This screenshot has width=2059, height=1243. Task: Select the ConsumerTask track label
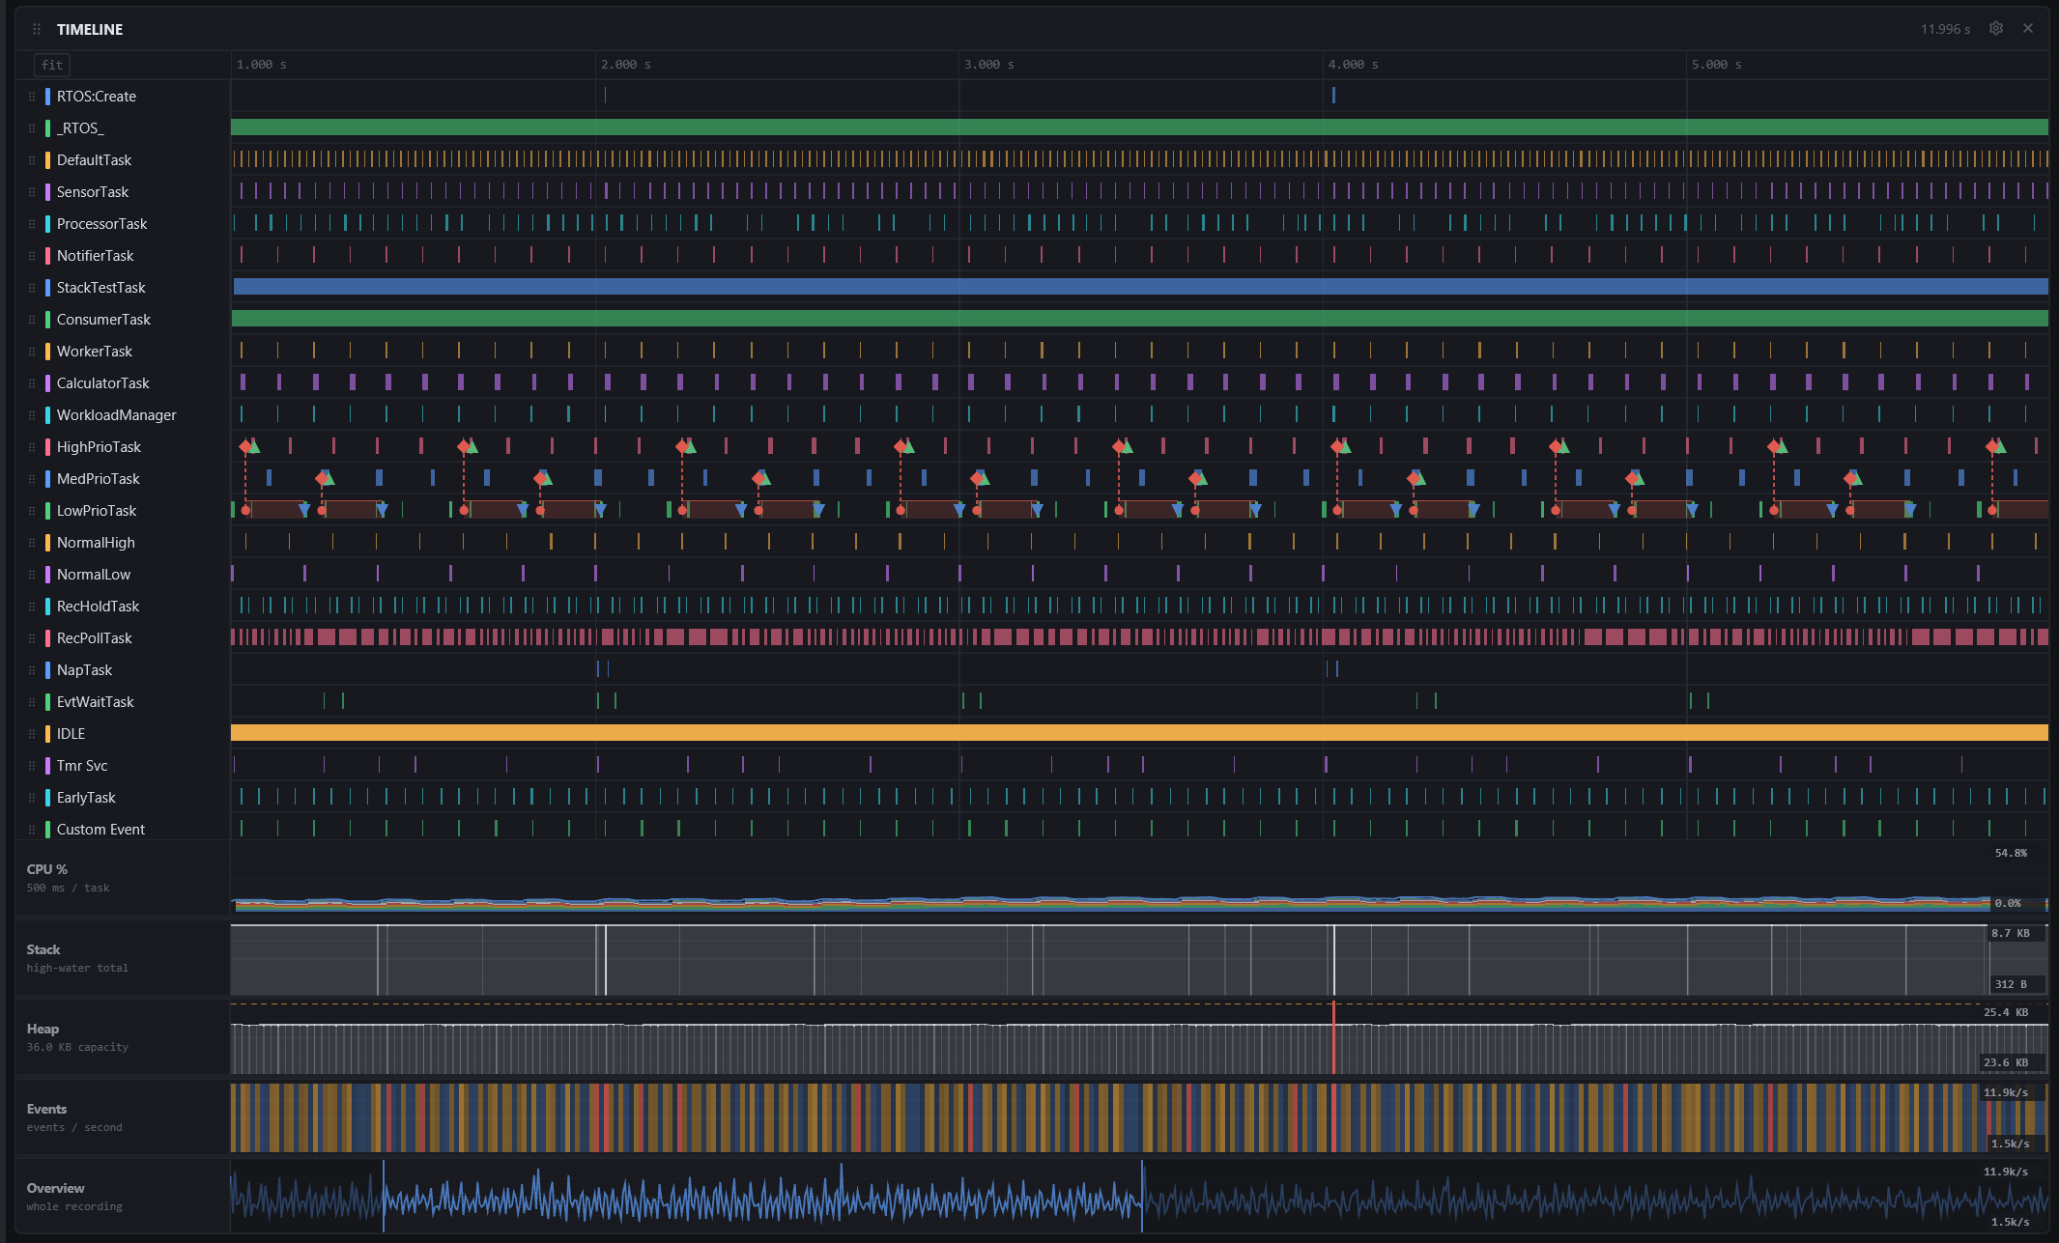[x=103, y=320]
